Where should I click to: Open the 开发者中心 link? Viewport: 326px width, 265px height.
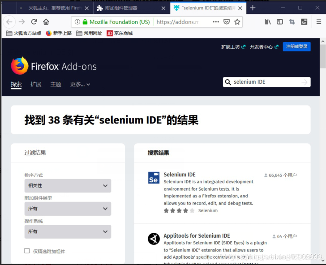(x=264, y=47)
